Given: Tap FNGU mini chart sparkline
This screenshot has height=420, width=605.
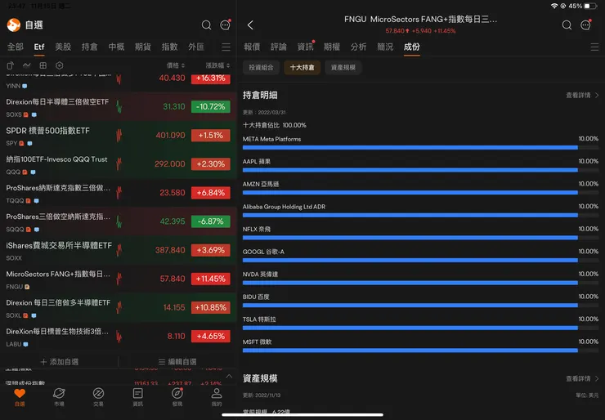Looking at the screenshot, I should coord(119,279).
